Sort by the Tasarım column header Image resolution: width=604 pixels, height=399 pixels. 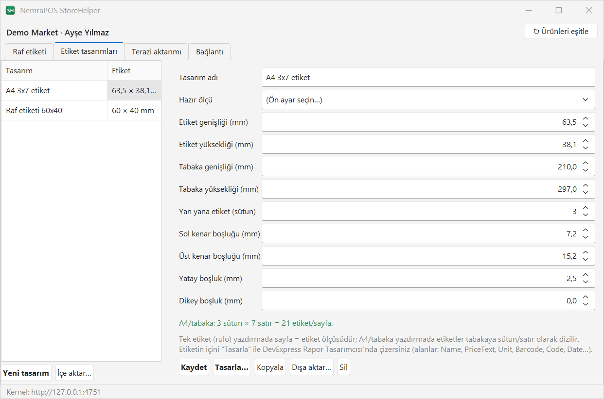(54, 70)
